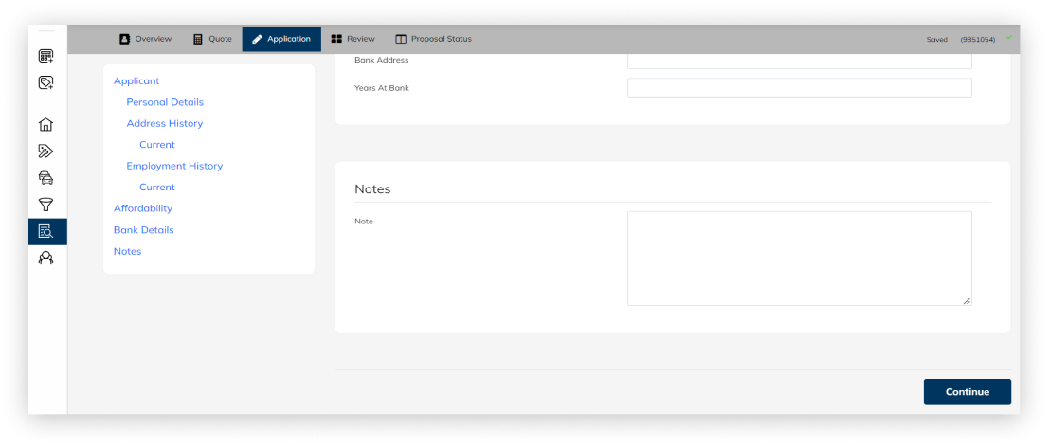This screenshot has width=1049, height=447.
Task: Click the Continue button
Action: [x=968, y=392]
